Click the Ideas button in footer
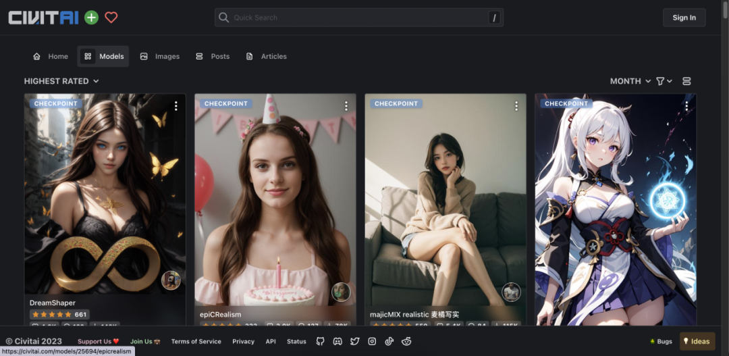Image resolution: width=729 pixels, height=356 pixels. 697,341
